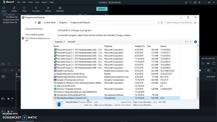Click the add new folder icon in Filmora
Screen dimensions: 217x122
click(x=3, y=64)
